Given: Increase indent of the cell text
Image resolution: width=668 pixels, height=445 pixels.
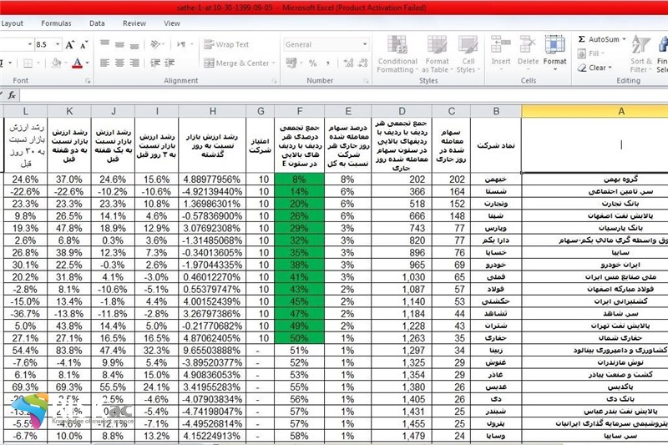Looking at the screenshot, I should click(x=170, y=63).
